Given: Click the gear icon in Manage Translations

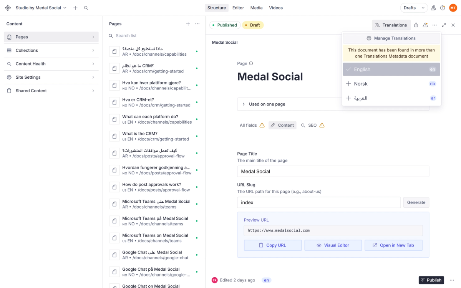Looking at the screenshot, I should 369,38.
